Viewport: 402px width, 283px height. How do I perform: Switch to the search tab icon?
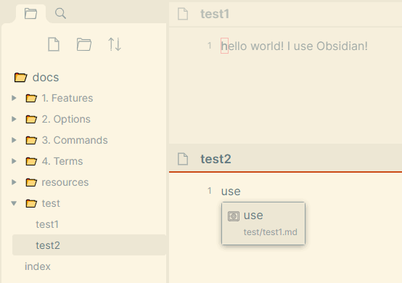60,14
